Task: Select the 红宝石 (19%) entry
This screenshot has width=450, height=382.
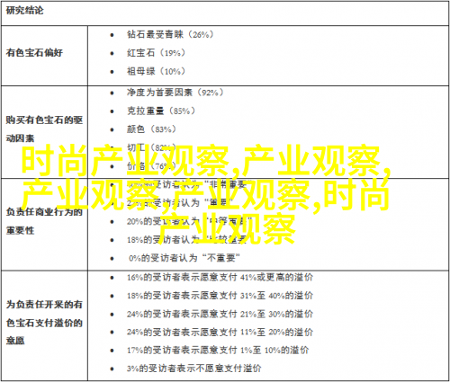Action: click(156, 53)
